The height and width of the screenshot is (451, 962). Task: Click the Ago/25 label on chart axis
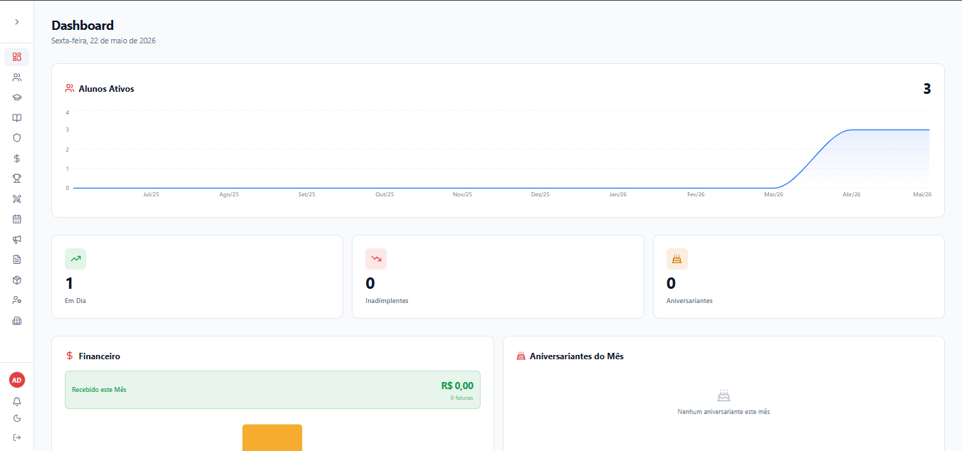[x=229, y=194]
